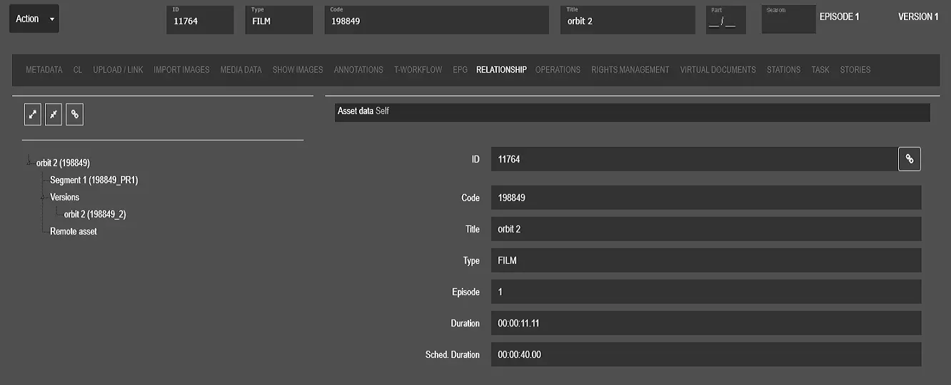Select Segment 1 (198849_PR1) in the tree
951x385 pixels.
(94, 180)
